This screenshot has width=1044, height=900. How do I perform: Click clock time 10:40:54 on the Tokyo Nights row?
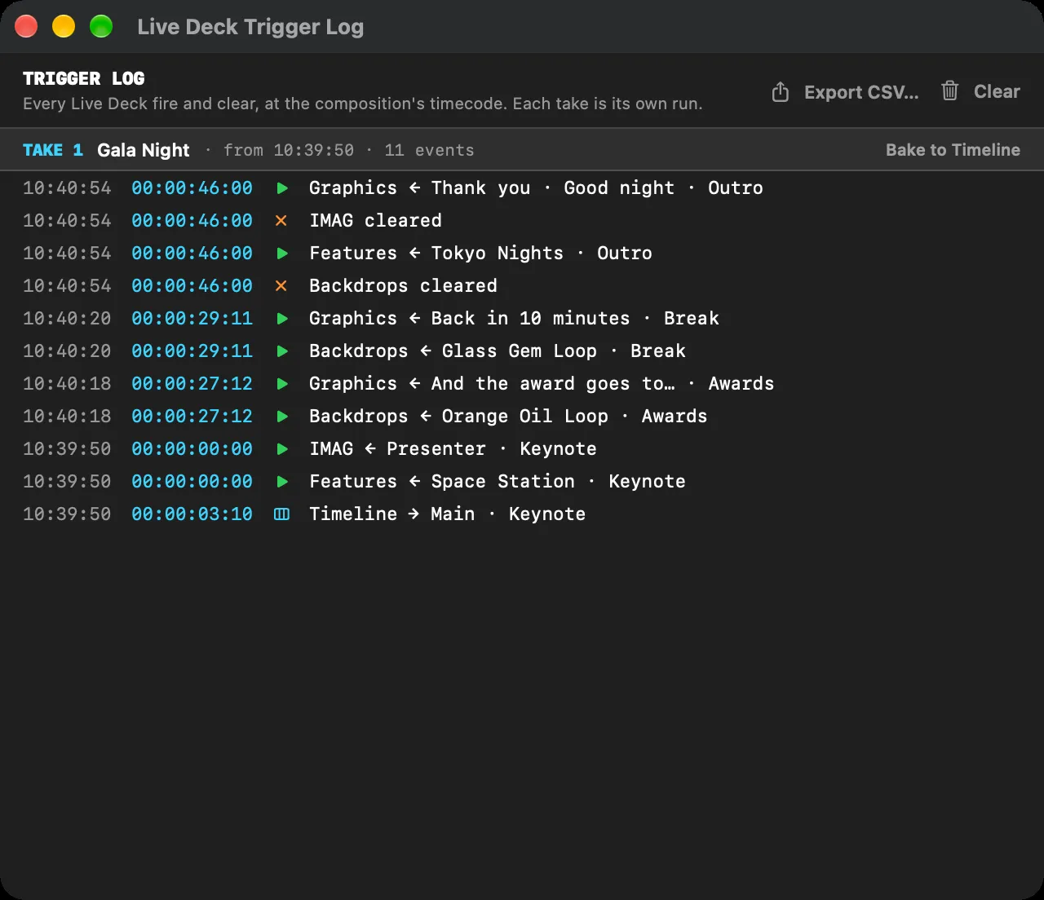pos(67,254)
